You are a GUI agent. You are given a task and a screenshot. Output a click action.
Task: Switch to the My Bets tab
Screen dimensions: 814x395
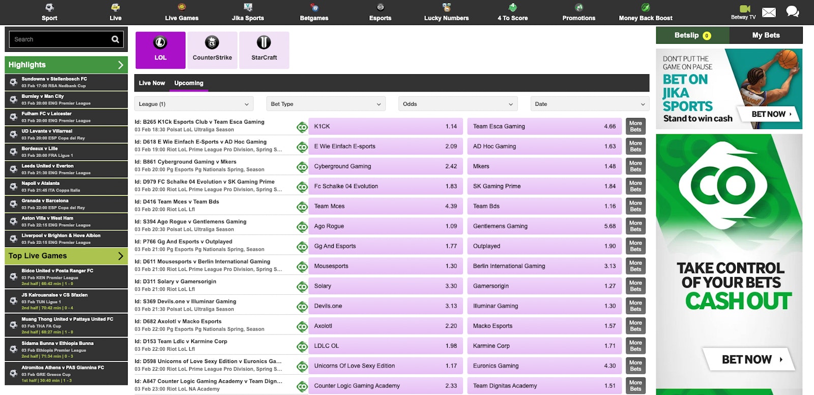766,35
